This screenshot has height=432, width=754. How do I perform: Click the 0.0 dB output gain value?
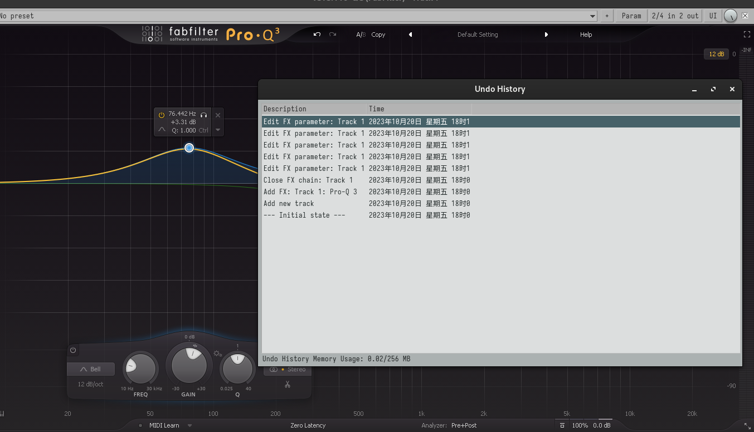tap(601, 425)
